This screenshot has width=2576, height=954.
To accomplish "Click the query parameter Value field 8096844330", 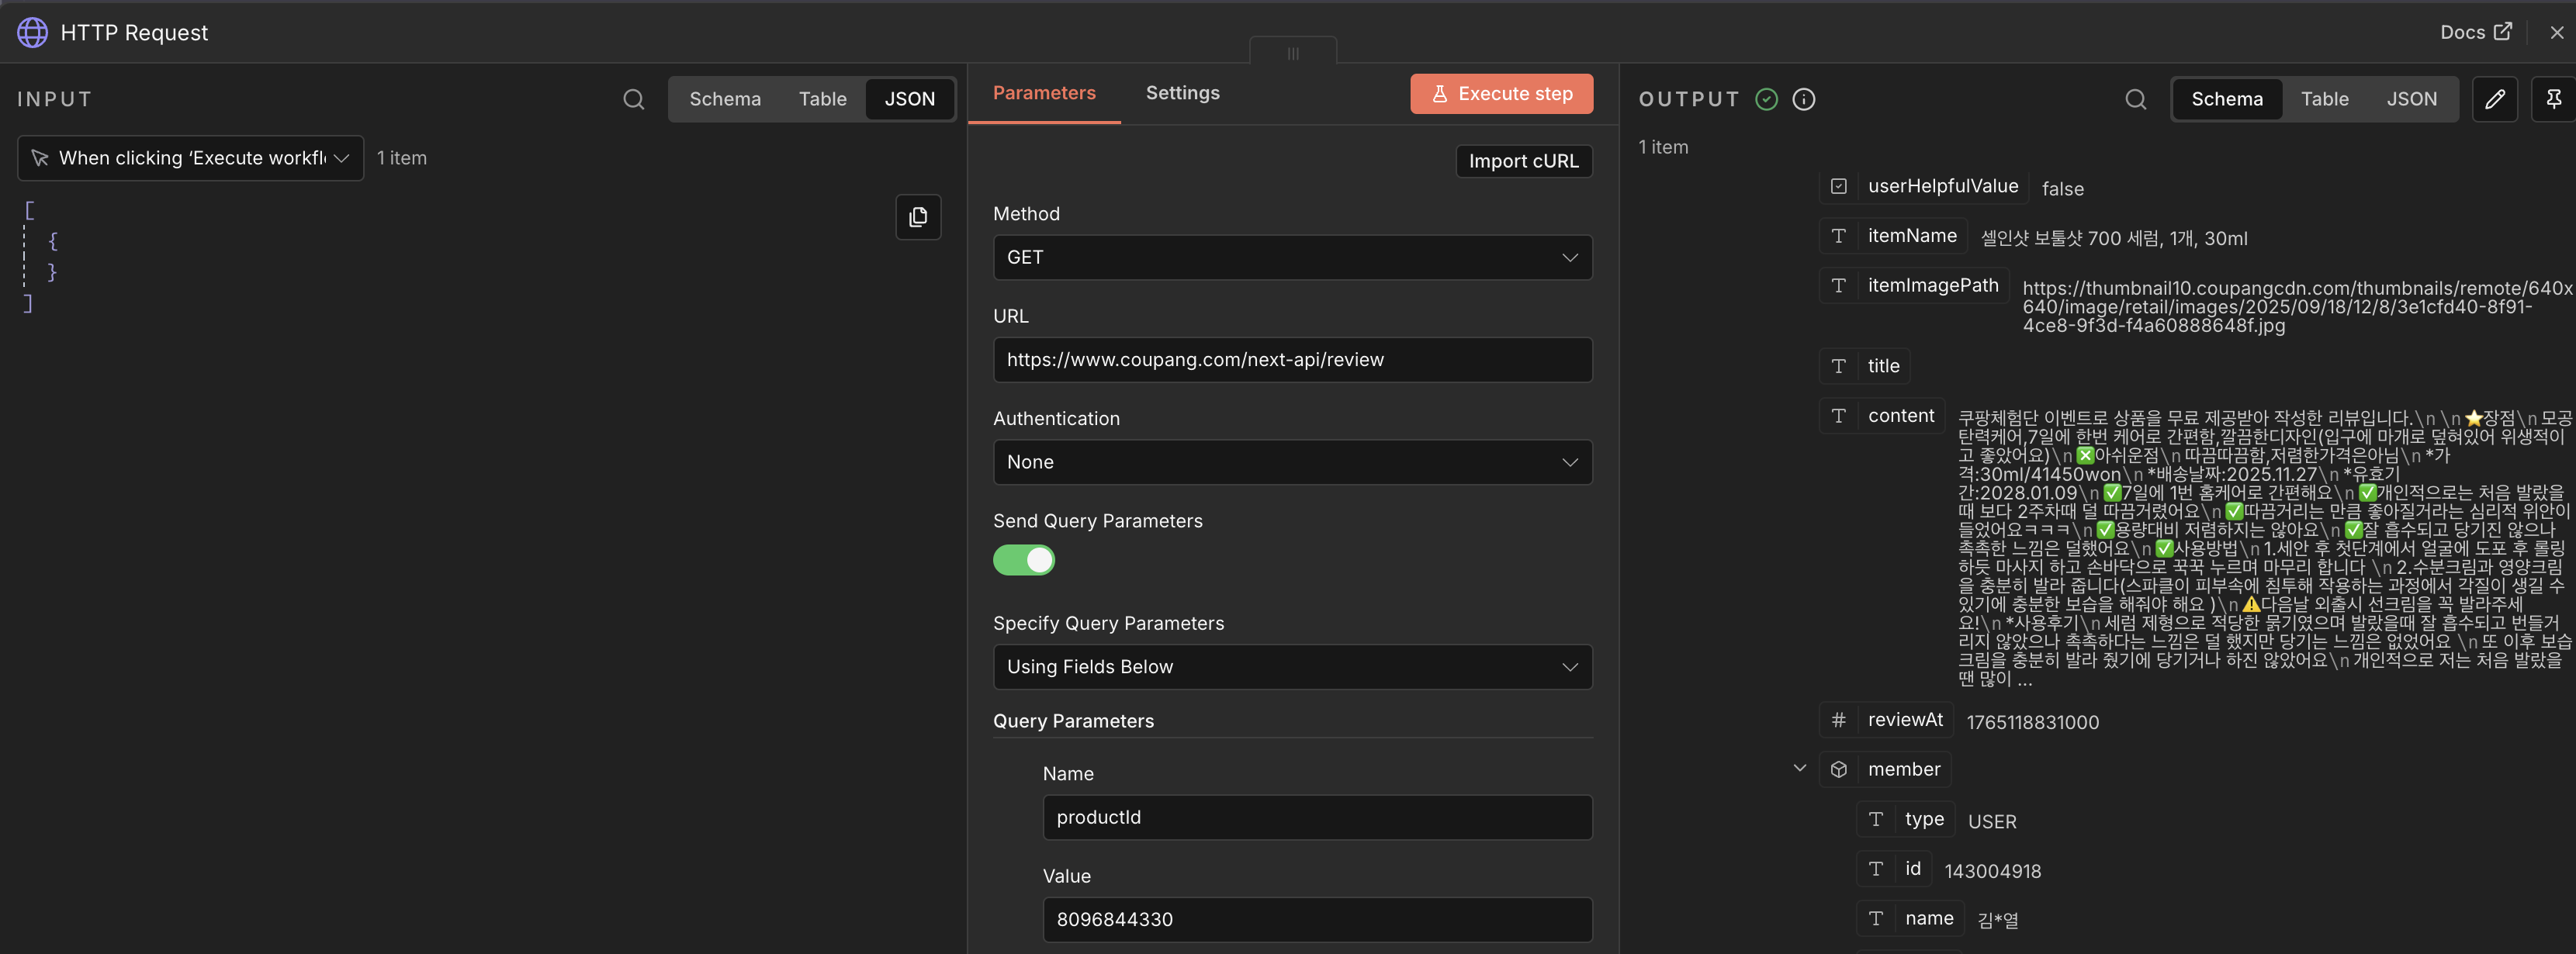I will point(1317,920).
